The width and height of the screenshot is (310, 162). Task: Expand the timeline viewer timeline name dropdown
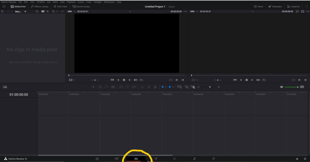click(252, 12)
